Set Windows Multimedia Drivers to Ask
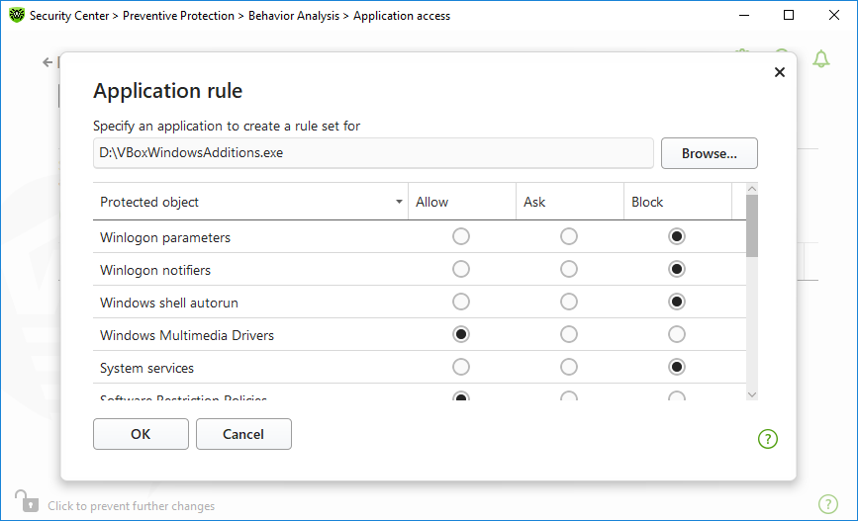Image resolution: width=858 pixels, height=521 pixels. pos(568,334)
